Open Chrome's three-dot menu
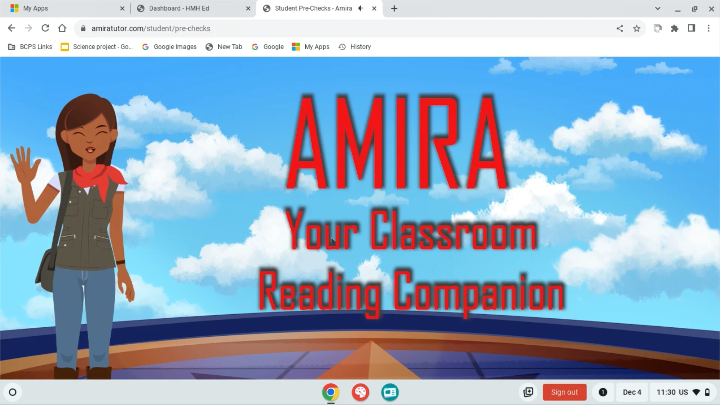Image resolution: width=720 pixels, height=405 pixels. [x=709, y=28]
